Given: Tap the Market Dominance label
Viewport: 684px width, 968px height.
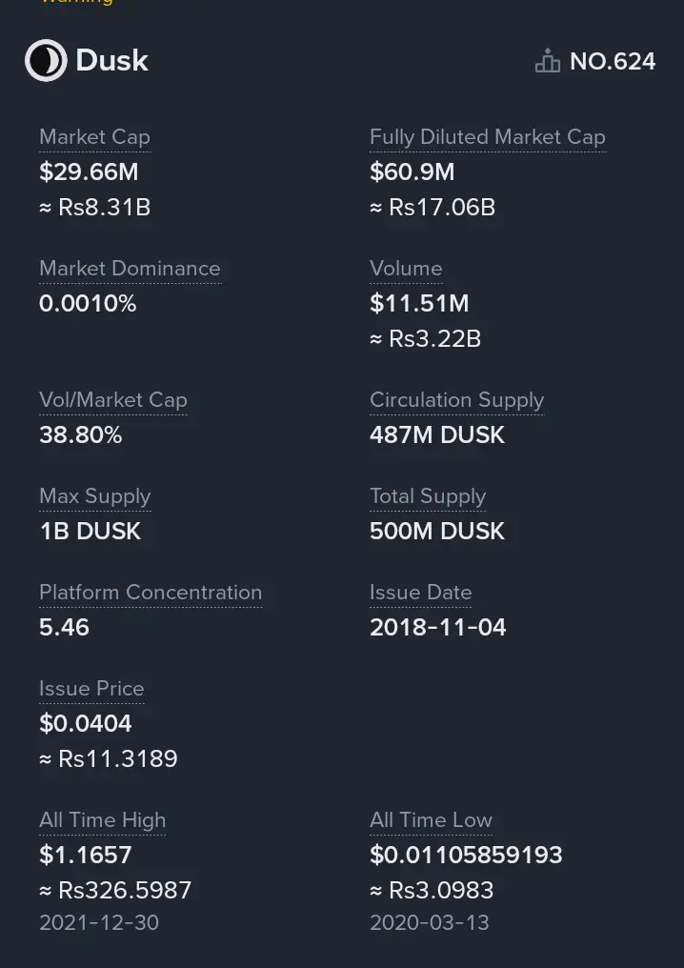Looking at the screenshot, I should (x=130, y=269).
